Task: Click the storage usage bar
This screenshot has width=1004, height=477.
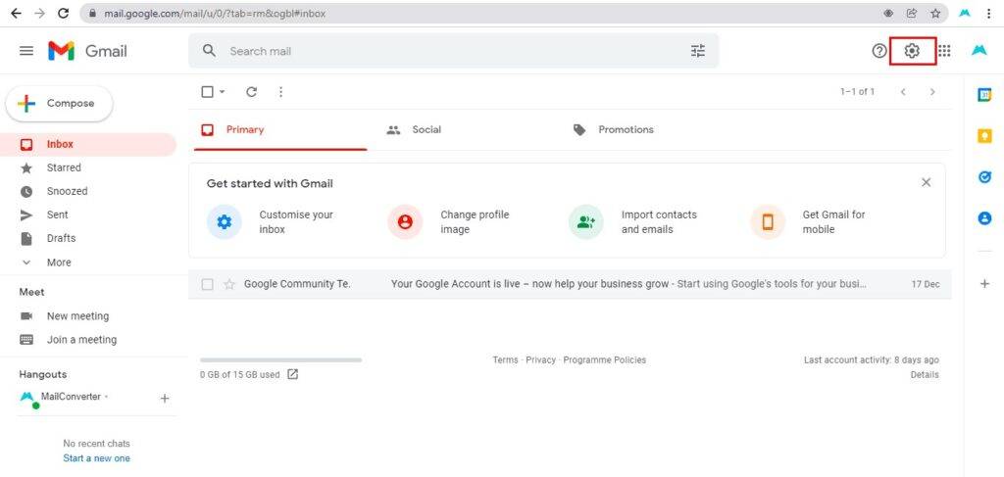Action: (281, 360)
